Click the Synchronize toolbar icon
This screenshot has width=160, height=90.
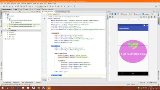click(x=7, y=6)
